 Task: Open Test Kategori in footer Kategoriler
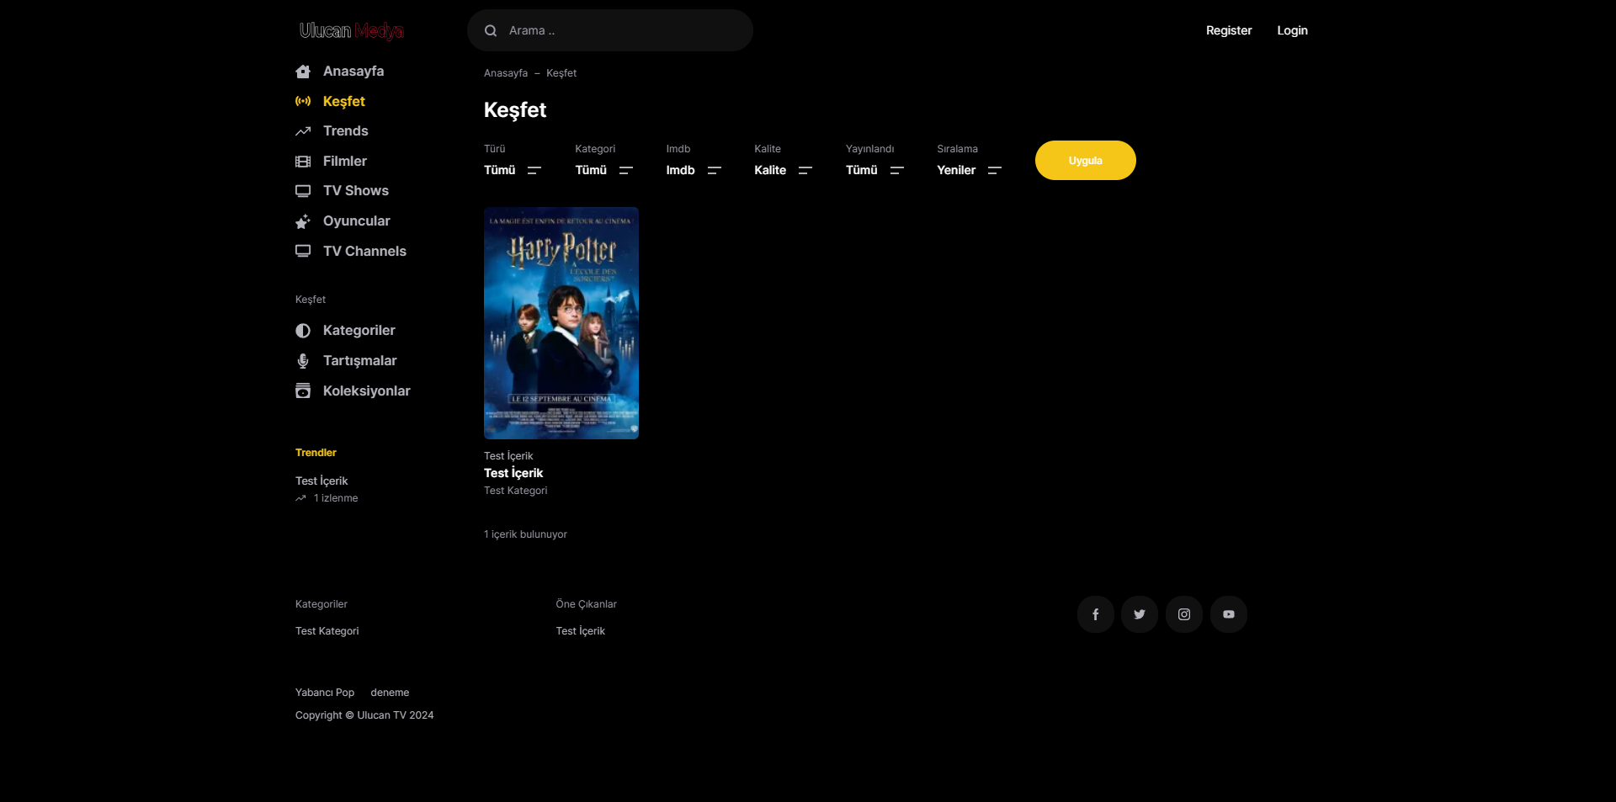coord(327,631)
